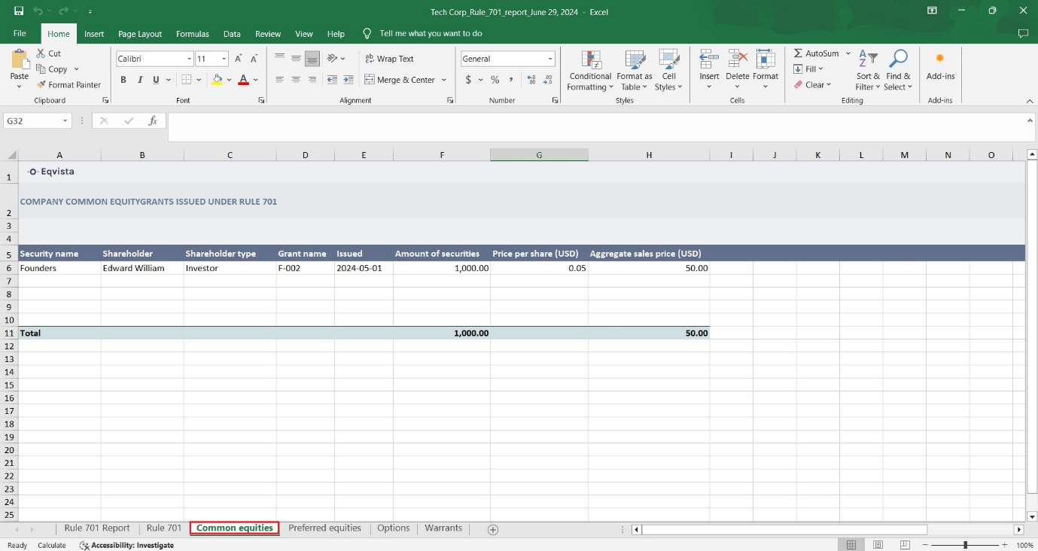Open Conditional Formatting menu
The height and width of the screenshot is (551, 1038).
coord(591,71)
